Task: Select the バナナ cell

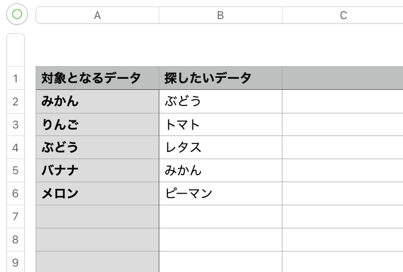Action: [x=97, y=171]
